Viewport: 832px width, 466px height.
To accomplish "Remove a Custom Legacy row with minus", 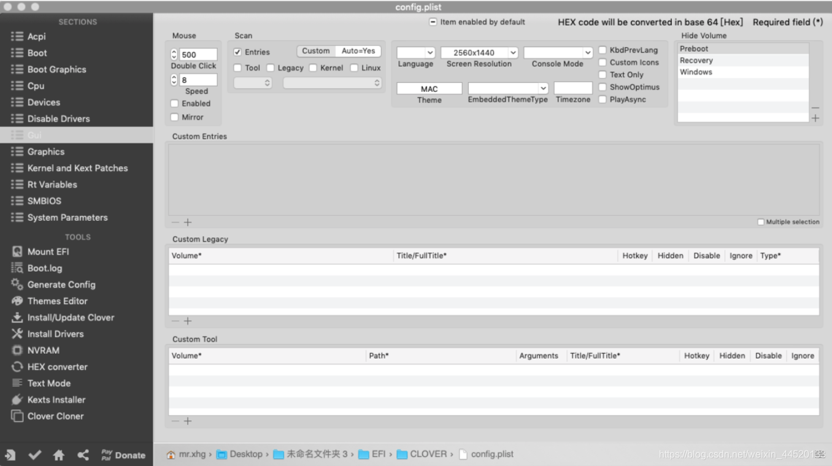I will click(175, 321).
